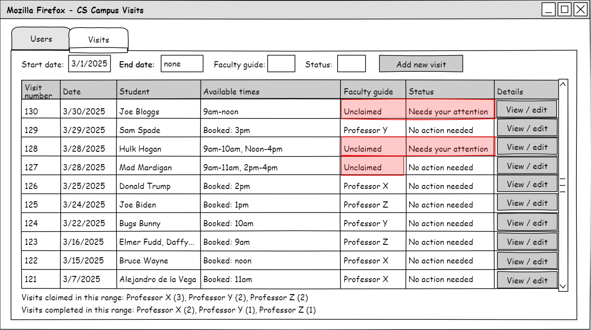Click the Start date input field
The height and width of the screenshot is (330, 591).
click(90, 63)
